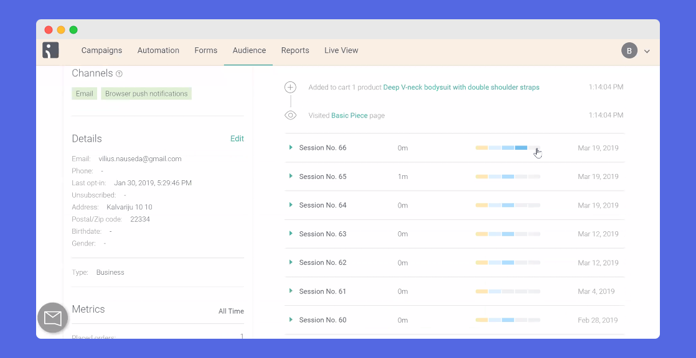Screen dimensions: 696x358
Task: Click Edit link in Details section
Action: [237, 139]
